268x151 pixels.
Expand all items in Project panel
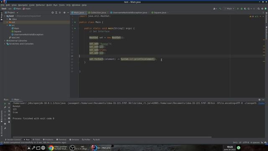point(56,13)
